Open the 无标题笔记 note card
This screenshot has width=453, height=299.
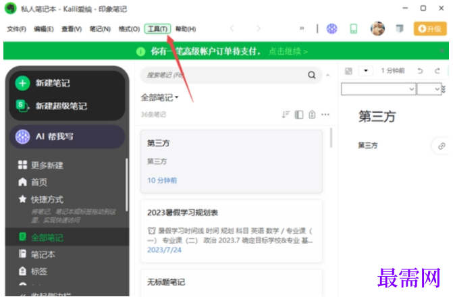click(x=232, y=283)
